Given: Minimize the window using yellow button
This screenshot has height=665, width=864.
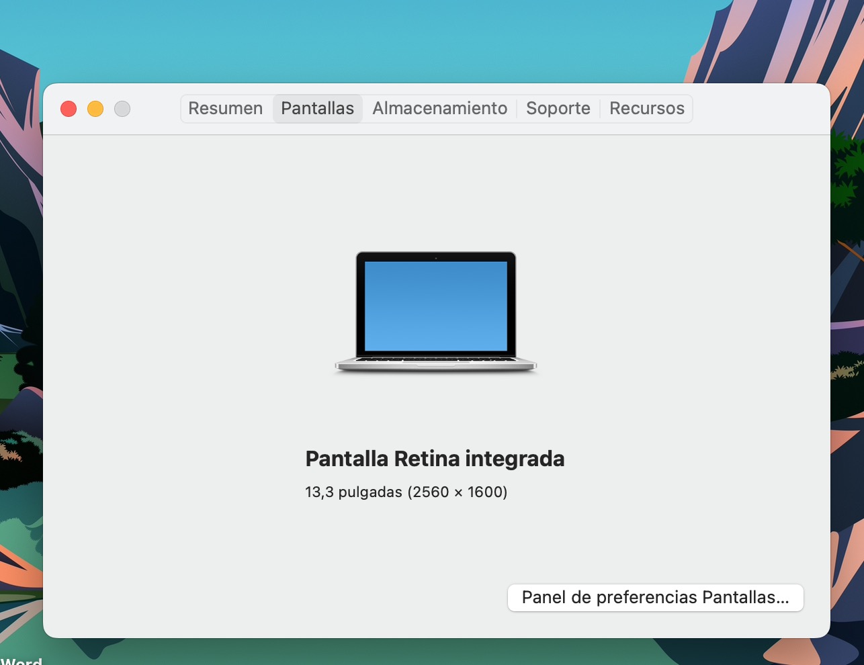Looking at the screenshot, I should coord(95,109).
